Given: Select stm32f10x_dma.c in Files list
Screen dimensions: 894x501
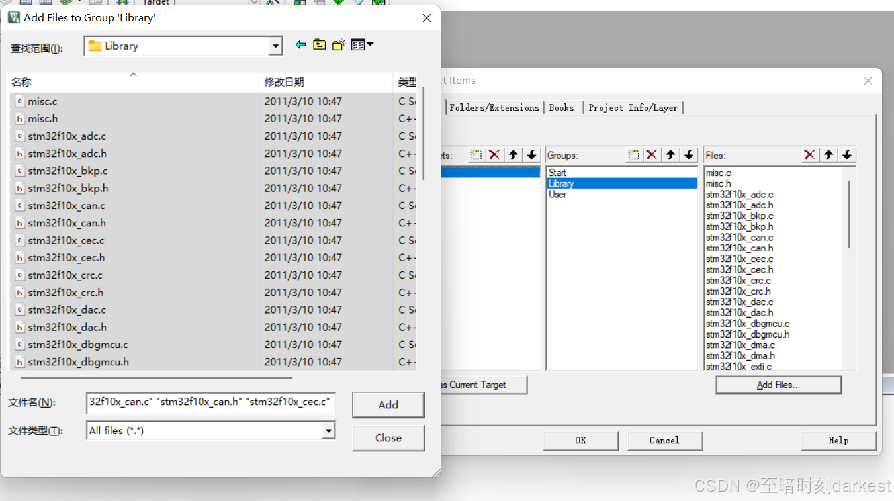Looking at the screenshot, I should coord(740,345).
